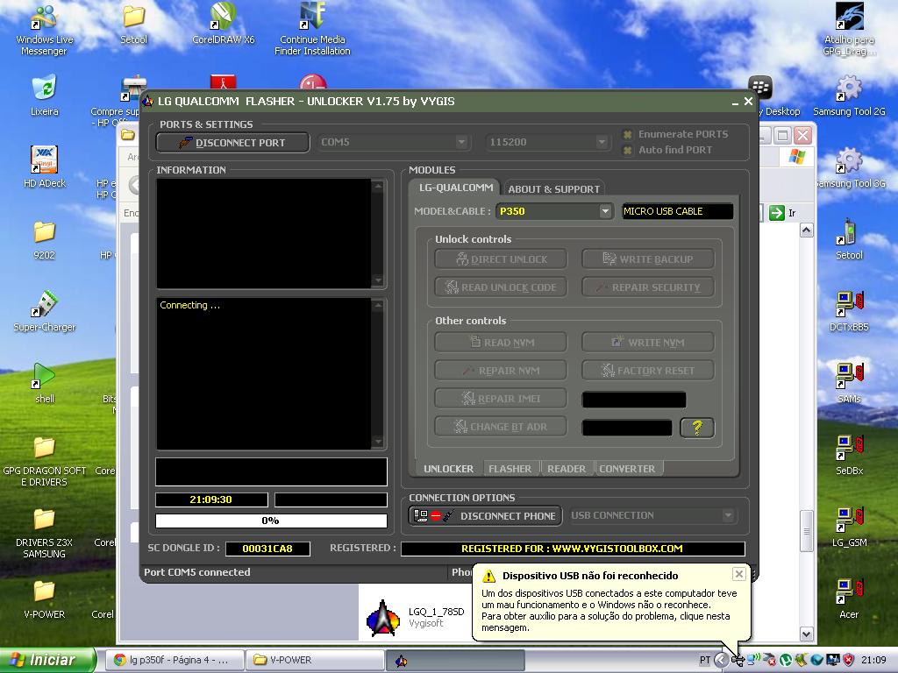Open the V-POWER folder on the desktop
Screen dimensions: 898x673
pos(44,599)
